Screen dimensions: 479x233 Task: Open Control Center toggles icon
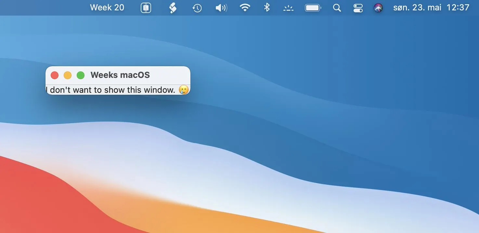[x=358, y=8]
